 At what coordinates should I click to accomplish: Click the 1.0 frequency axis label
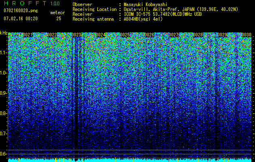pos(3,73)
